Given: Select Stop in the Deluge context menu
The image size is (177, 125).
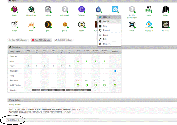Looking at the screenshot, I should pos(109,26).
